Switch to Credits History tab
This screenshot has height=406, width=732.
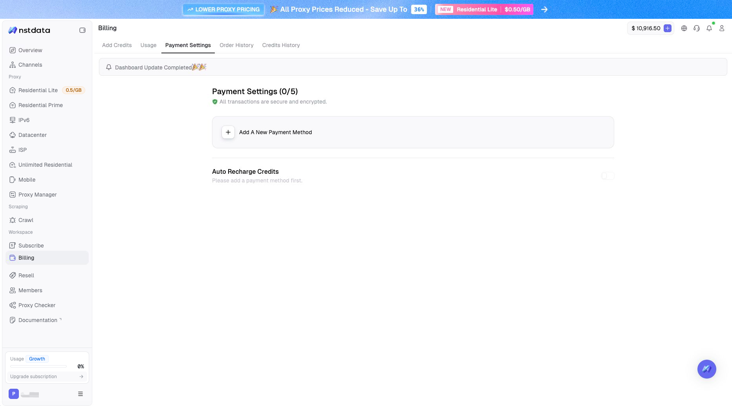281,45
